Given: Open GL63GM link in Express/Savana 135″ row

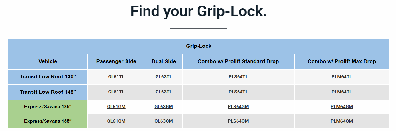Looking at the screenshot, I should (164, 107).
